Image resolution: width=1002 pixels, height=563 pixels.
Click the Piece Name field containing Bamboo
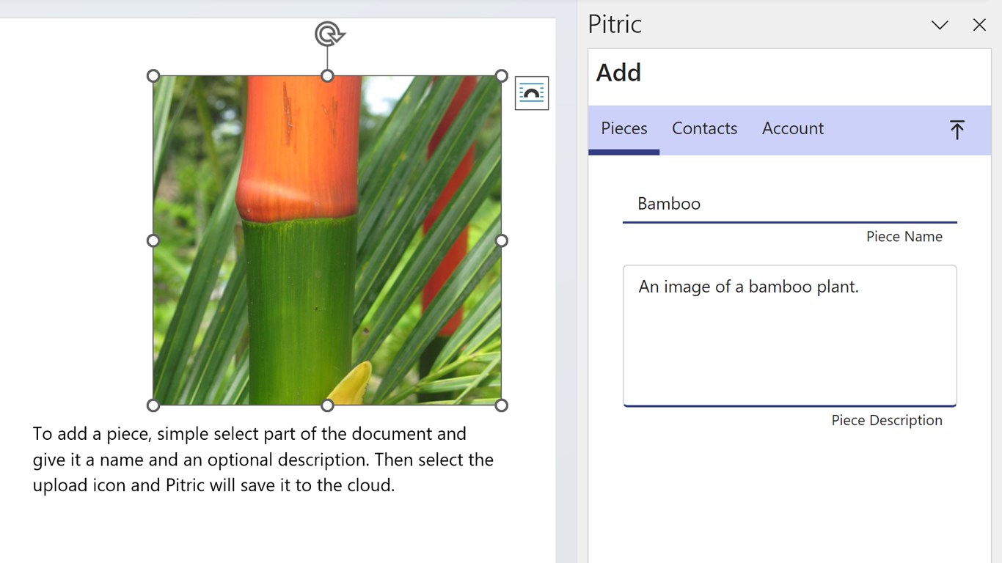pos(789,204)
